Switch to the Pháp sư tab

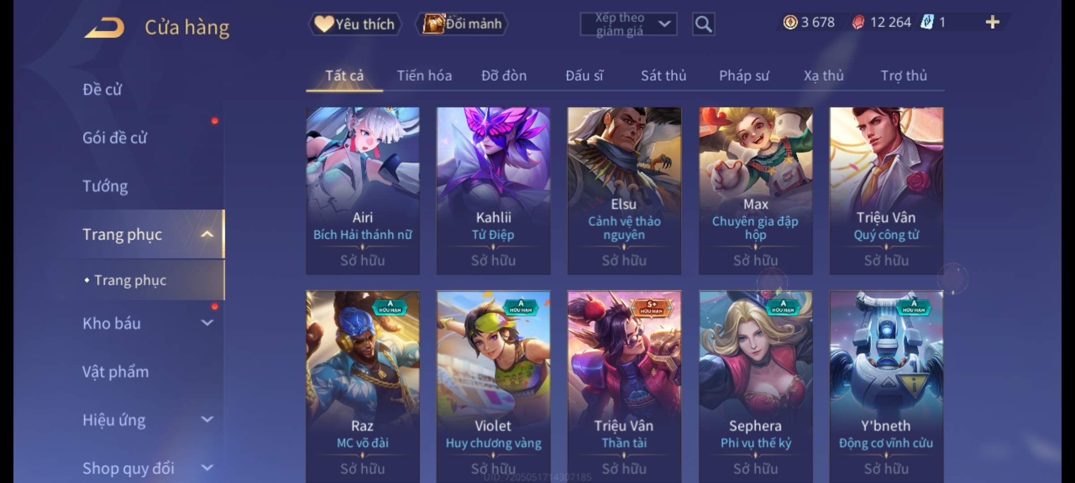tap(744, 76)
